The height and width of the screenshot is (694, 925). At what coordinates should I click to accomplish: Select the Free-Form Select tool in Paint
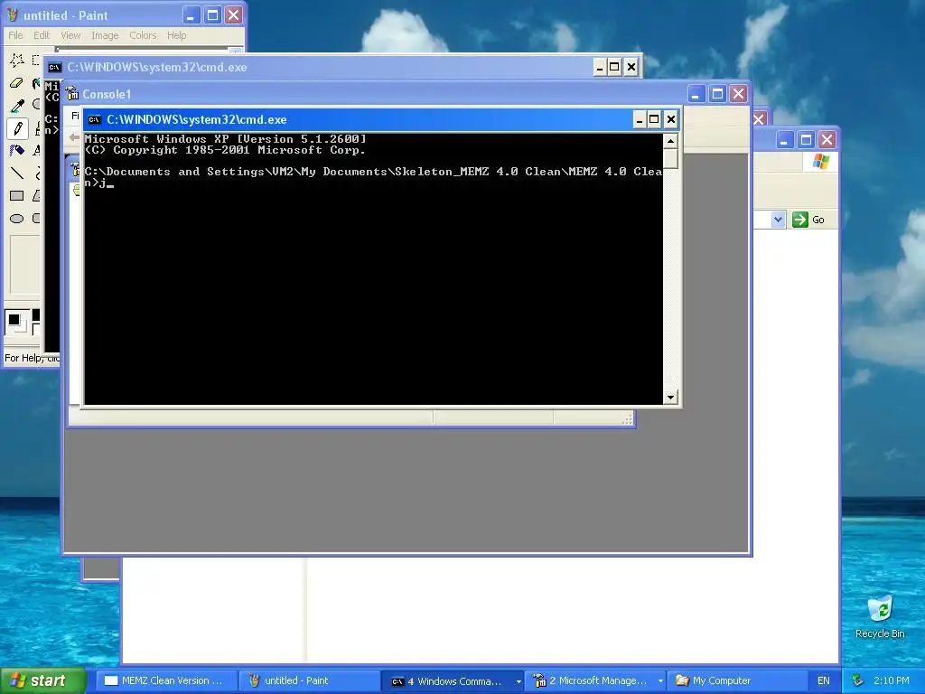[16, 60]
